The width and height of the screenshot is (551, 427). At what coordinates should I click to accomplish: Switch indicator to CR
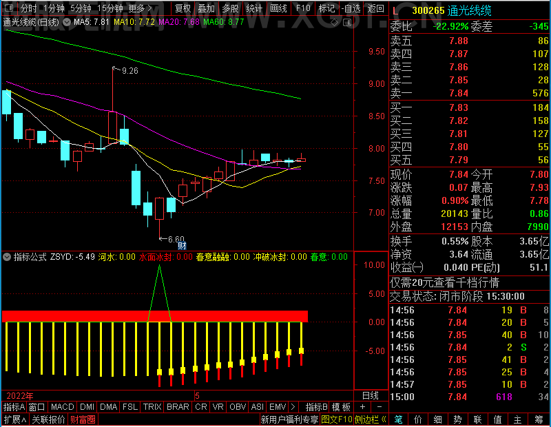pyautogui.click(x=200, y=407)
